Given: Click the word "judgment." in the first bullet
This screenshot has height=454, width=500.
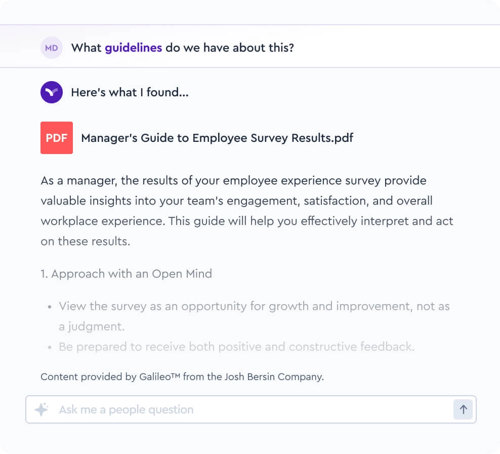Looking at the screenshot, I should coord(91,327).
